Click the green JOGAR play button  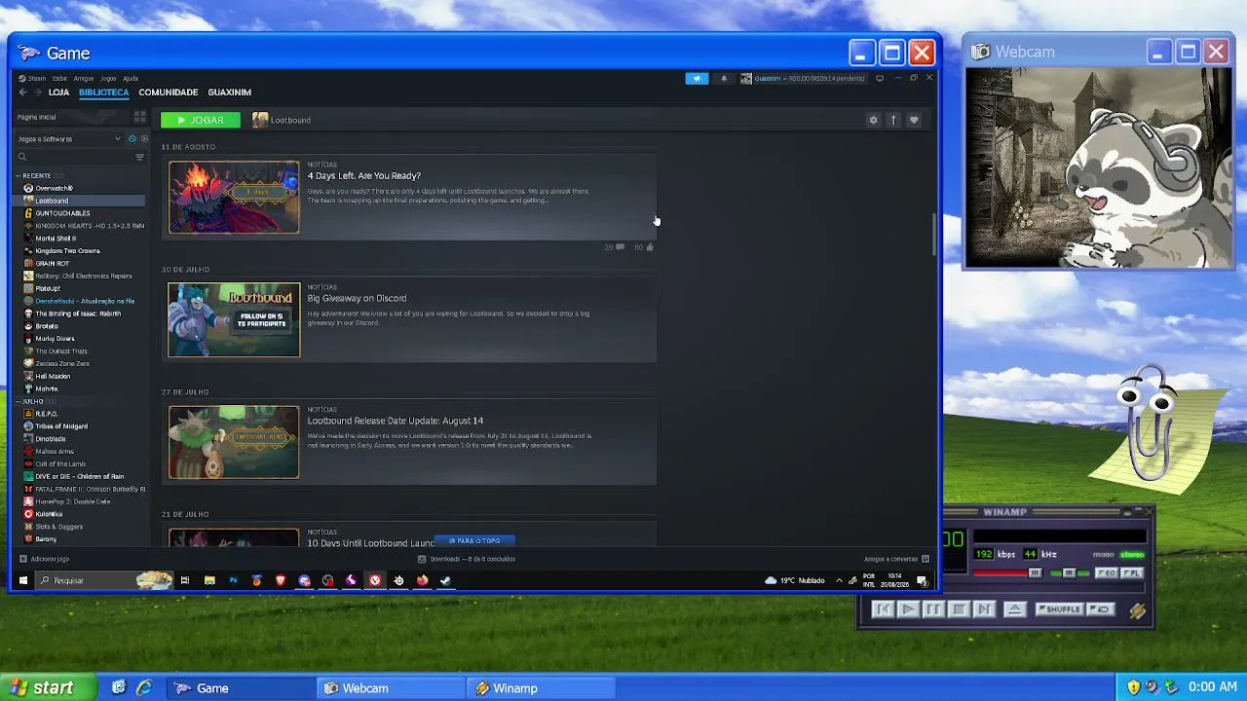[x=201, y=120]
